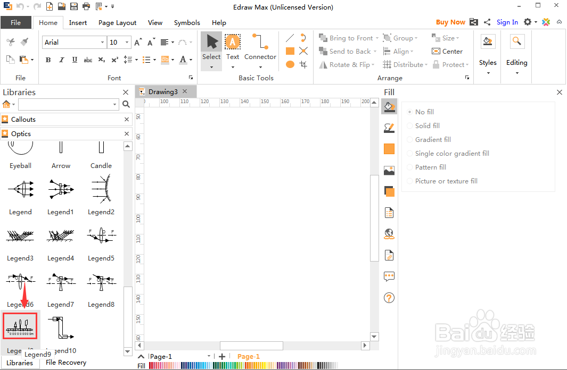This screenshot has width=567, height=370.
Task: Switch to the View tab
Action: pos(155,23)
